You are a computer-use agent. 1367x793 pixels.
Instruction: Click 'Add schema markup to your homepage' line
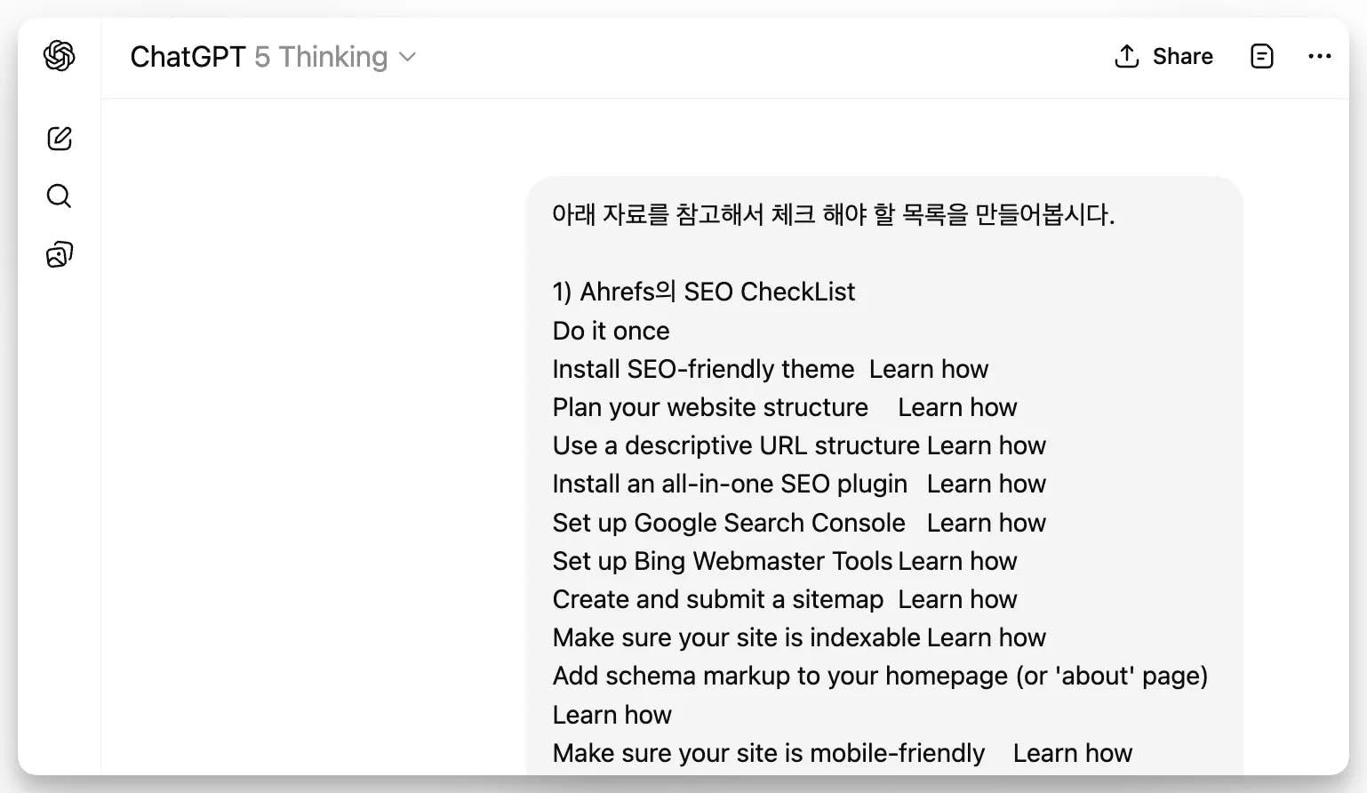(880, 676)
